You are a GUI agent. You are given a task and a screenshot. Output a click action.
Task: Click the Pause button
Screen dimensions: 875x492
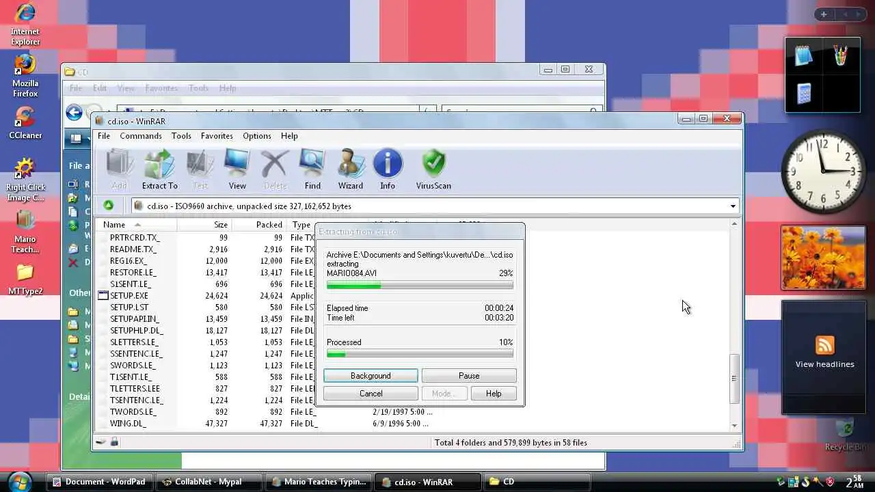[469, 376]
